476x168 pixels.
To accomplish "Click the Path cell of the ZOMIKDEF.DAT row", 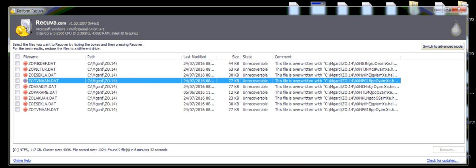I will 102,64.
